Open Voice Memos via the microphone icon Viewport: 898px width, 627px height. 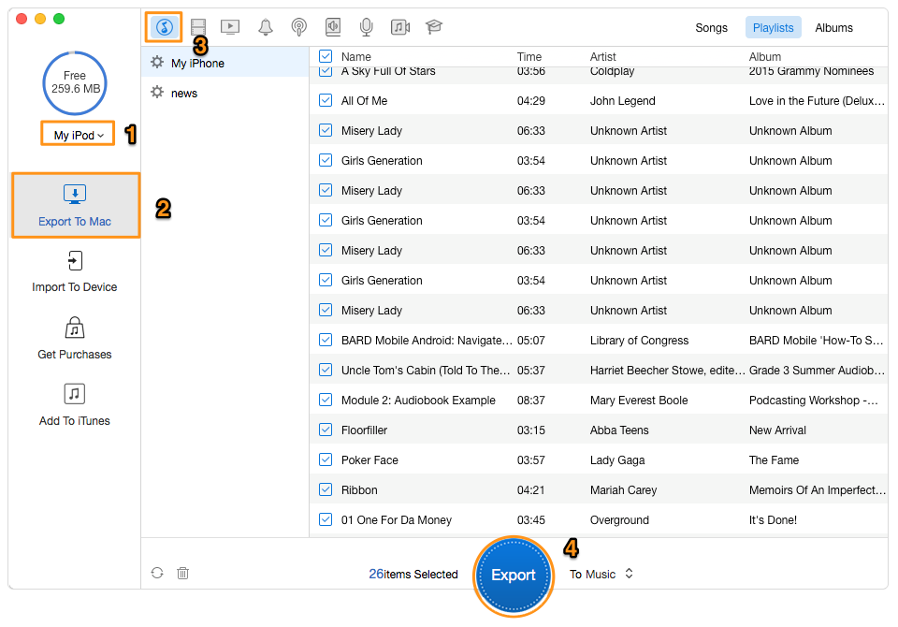tap(367, 27)
